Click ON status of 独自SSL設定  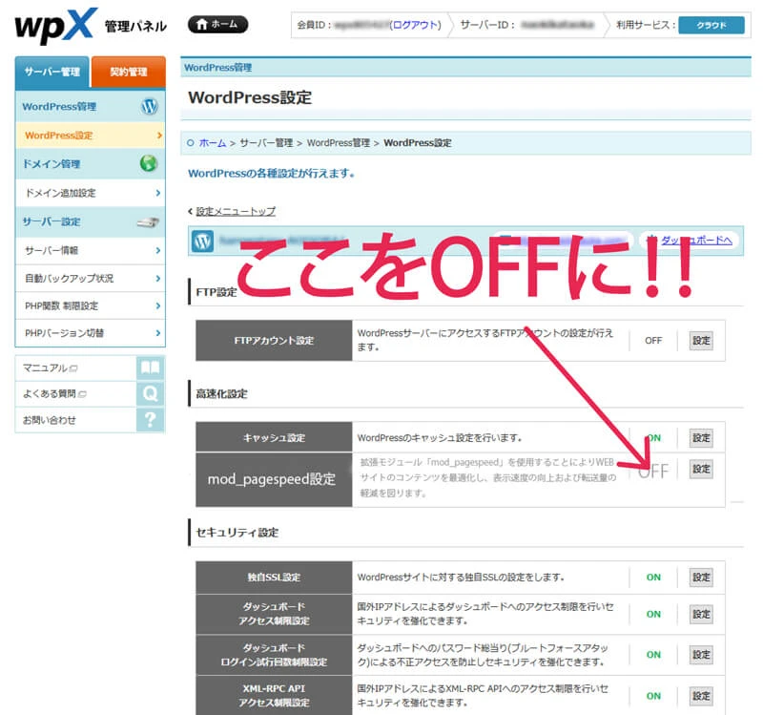(653, 578)
